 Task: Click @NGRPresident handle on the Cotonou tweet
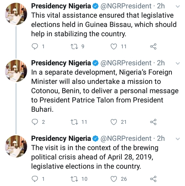coord(127,63)
